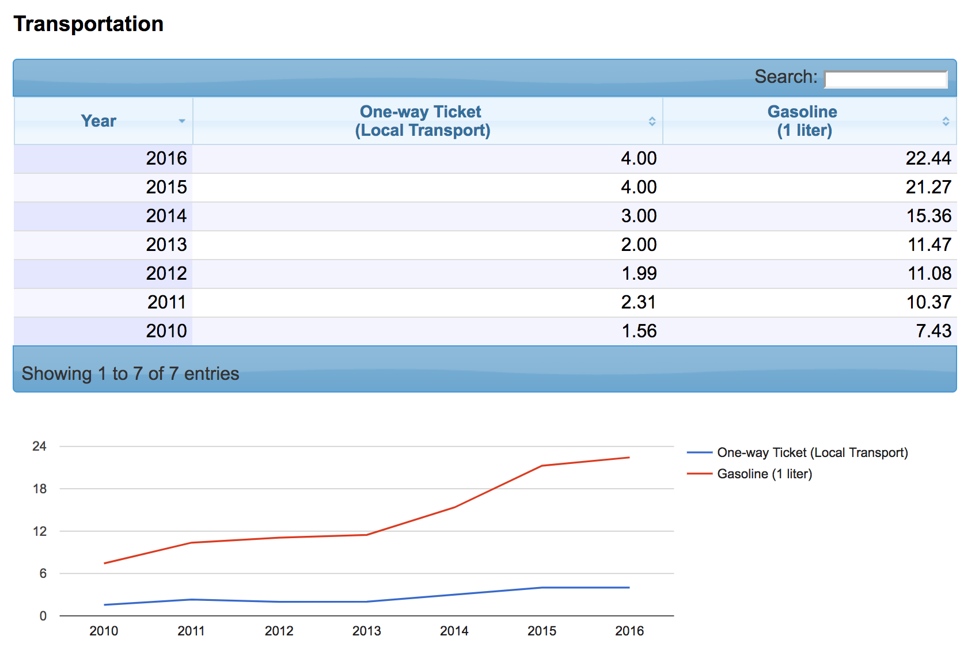
Task: Sort table by One-way Ticket header text
Action: [x=422, y=121]
